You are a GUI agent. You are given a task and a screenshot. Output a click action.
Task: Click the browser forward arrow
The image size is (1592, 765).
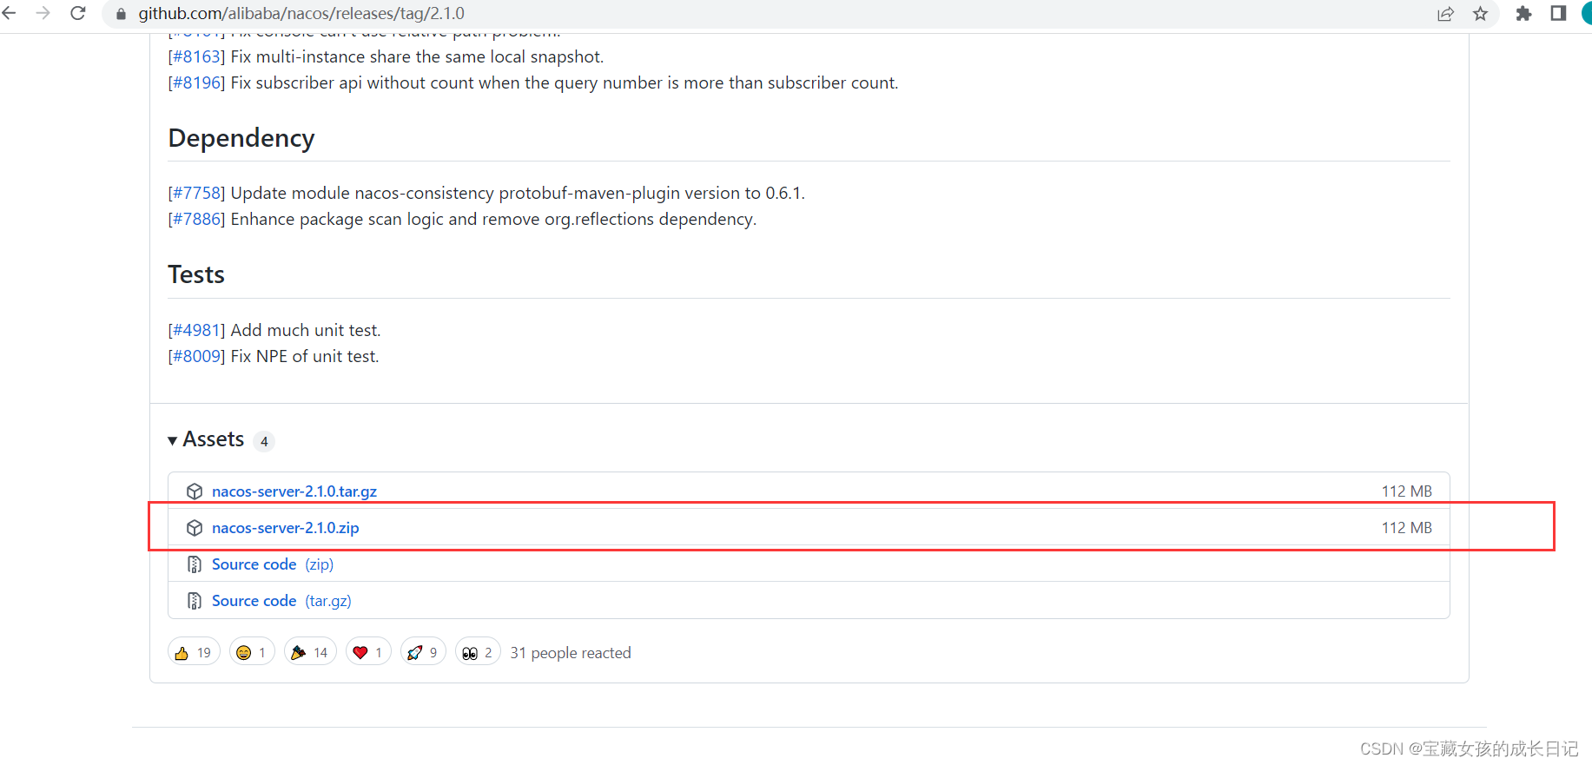[x=43, y=13]
